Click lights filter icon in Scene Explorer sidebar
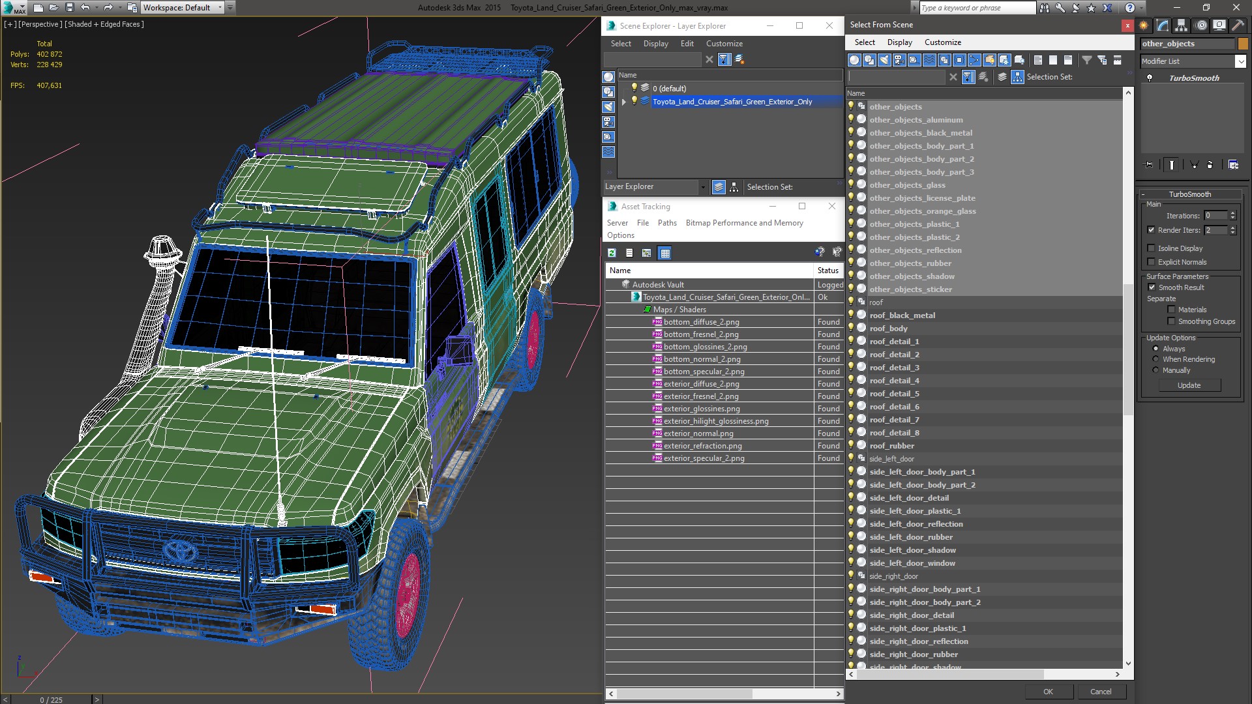The width and height of the screenshot is (1252, 704). click(x=608, y=107)
